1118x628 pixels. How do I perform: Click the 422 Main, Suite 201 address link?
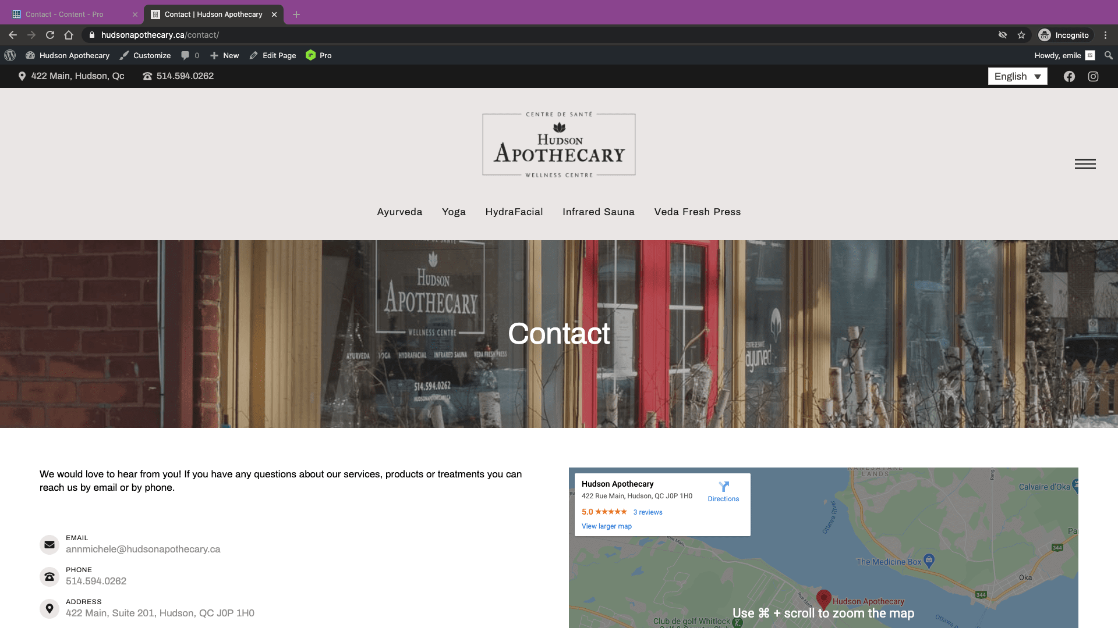click(160, 613)
